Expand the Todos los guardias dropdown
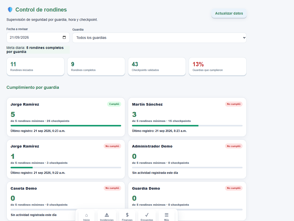The width and height of the screenshot is (294, 221). pos(159,38)
